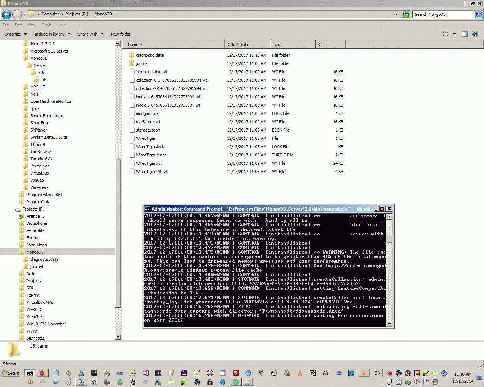Click the Command Prompt window system icon
Screen dimensions: 484x387
tap(147, 209)
